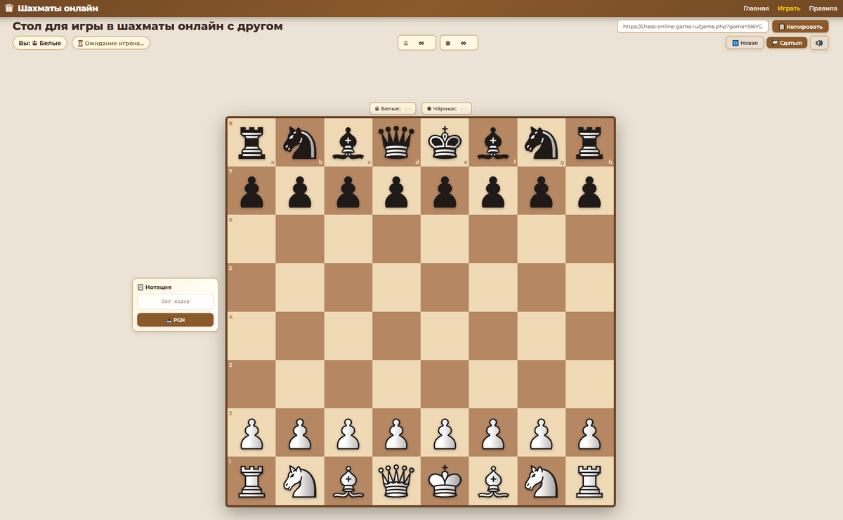Select the white knight on b1
843x520 pixels.
click(300, 481)
